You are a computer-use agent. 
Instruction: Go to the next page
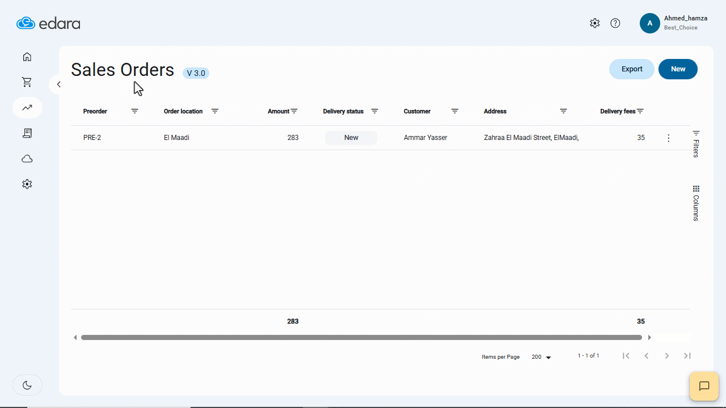[x=667, y=356]
